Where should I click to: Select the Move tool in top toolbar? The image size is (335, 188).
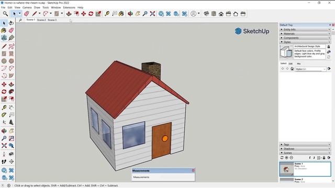tap(84, 14)
